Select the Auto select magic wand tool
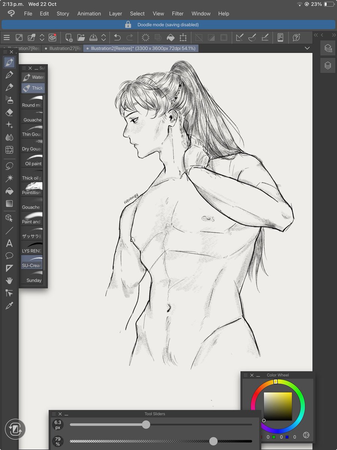The height and width of the screenshot is (450, 337). tap(9, 178)
